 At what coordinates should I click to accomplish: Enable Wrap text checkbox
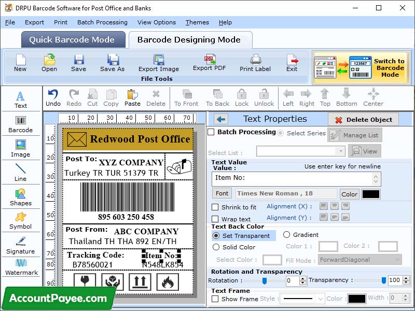coord(215,219)
